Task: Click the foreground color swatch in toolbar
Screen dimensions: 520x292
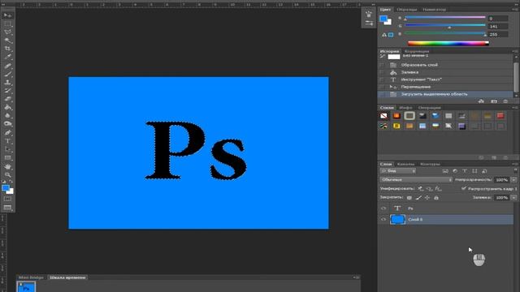Action: click(6, 188)
